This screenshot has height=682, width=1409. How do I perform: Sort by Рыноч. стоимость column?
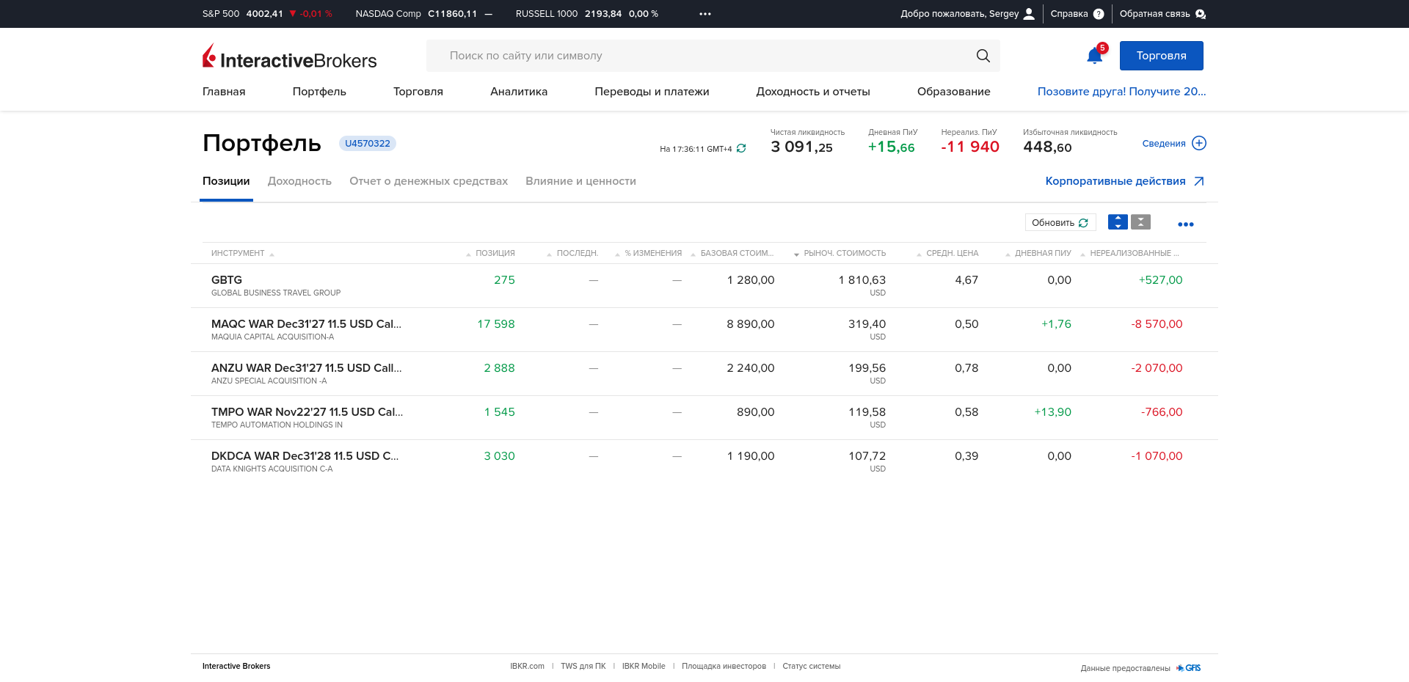click(845, 253)
